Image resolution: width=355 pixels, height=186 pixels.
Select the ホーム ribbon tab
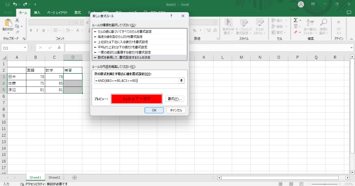(x=23, y=13)
